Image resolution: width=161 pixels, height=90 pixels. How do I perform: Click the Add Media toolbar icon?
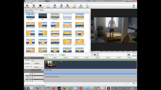[x=27, y=6]
